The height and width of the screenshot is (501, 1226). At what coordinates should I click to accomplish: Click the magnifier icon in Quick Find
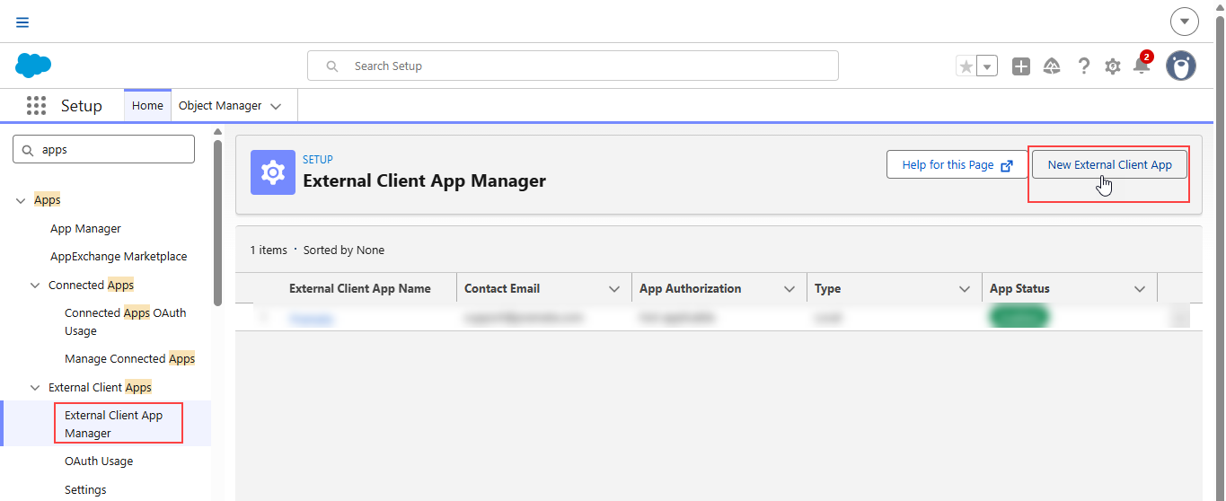pyautogui.click(x=28, y=150)
